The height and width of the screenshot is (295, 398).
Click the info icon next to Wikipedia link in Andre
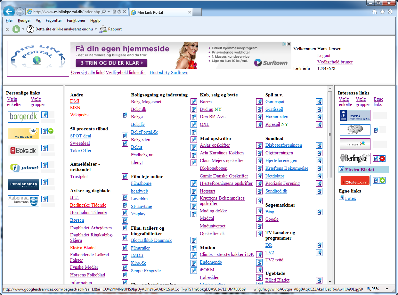tap(125, 115)
